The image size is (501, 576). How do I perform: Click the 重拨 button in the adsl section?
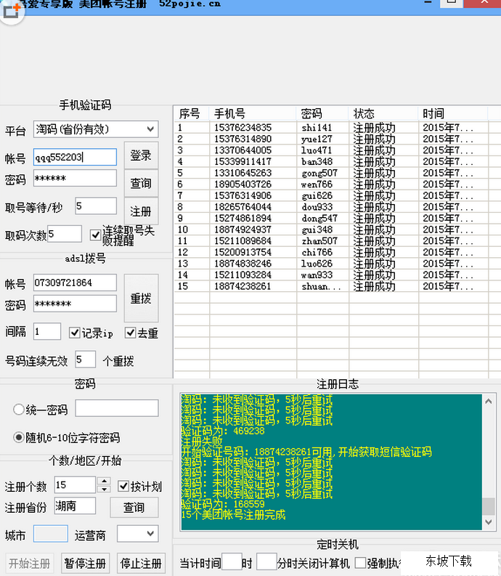tap(141, 299)
